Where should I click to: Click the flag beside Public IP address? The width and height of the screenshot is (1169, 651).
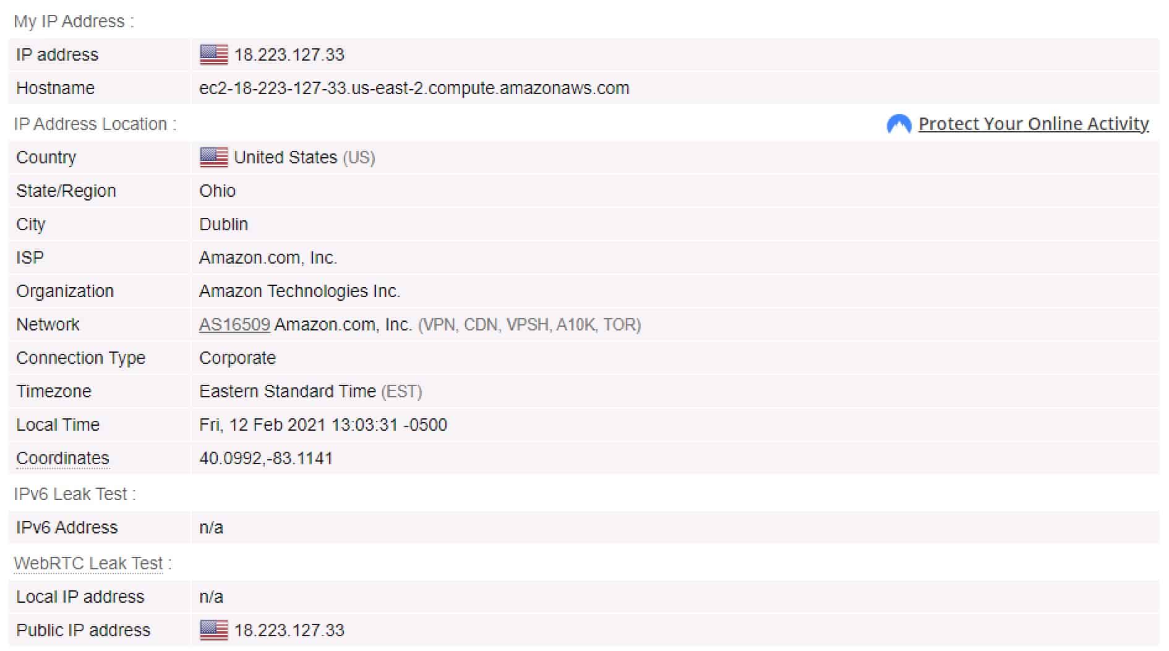click(x=213, y=630)
